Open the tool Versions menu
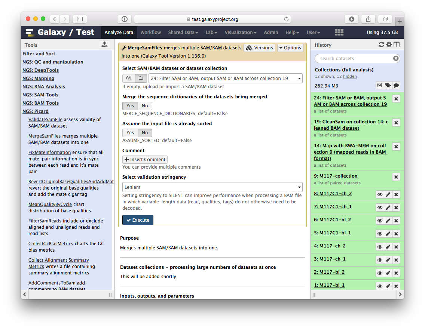The image size is (425, 329). click(259, 47)
